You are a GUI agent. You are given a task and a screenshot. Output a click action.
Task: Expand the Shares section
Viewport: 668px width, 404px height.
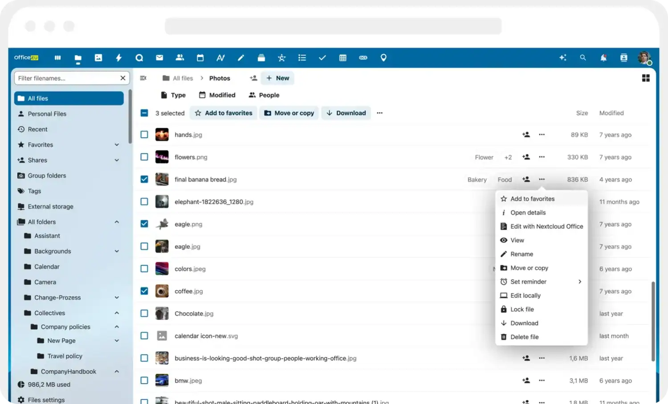117,160
